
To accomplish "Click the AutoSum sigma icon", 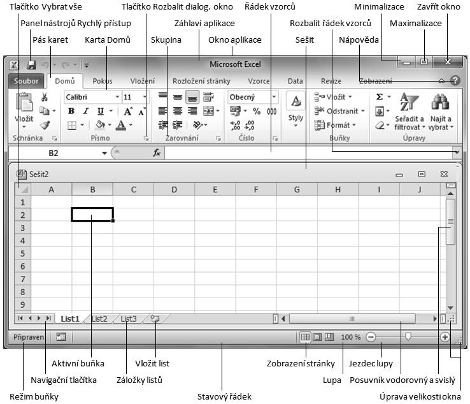I will pyautogui.click(x=380, y=97).
